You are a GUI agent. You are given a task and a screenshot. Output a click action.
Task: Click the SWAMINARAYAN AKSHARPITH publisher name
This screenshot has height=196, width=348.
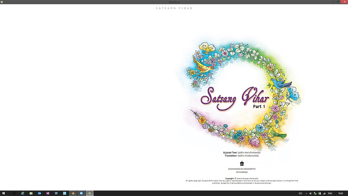click(242, 169)
